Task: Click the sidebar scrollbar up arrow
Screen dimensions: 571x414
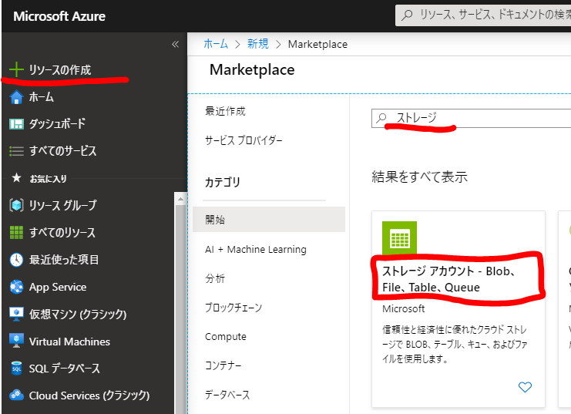Action: (180, 199)
